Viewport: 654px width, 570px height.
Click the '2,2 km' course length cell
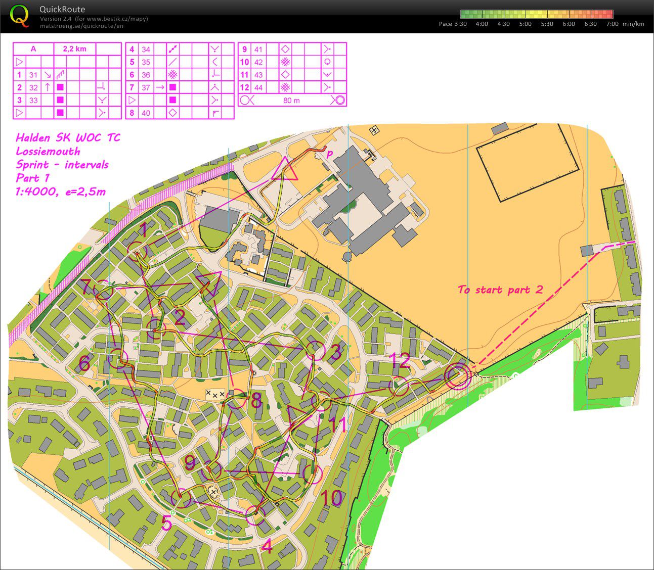(x=74, y=49)
